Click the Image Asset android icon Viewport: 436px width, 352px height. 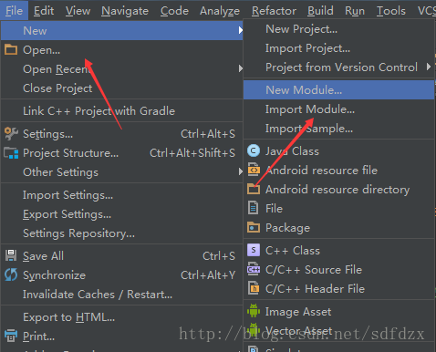(x=254, y=311)
